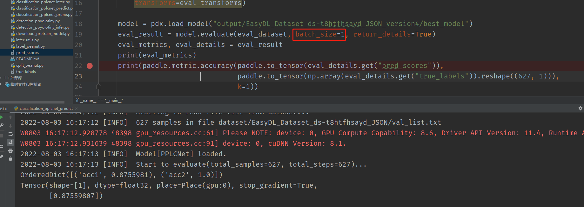Click line number 18 in the gutter

coord(78,24)
